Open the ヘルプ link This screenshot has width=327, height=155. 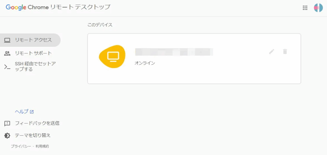(x=22, y=112)
